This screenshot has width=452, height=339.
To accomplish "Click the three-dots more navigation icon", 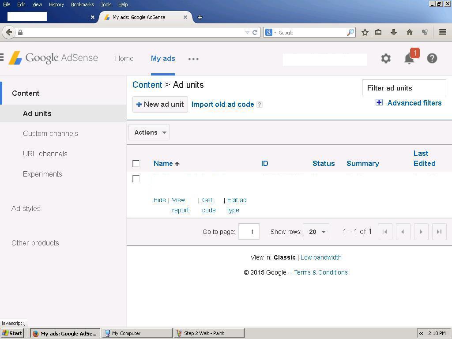I will [x=193, y=59].
